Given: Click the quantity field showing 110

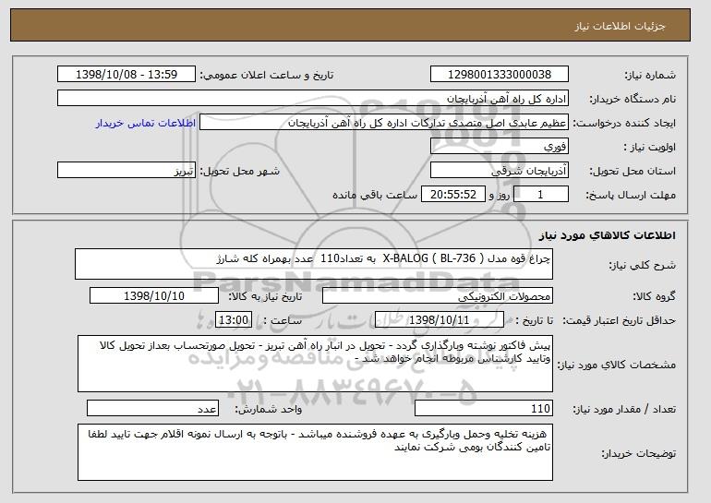Looking at the screenshot, I should [x=484, y=408].
